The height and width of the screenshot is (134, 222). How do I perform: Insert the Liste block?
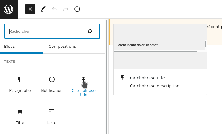pyautogui.click(x=52, y=117)
